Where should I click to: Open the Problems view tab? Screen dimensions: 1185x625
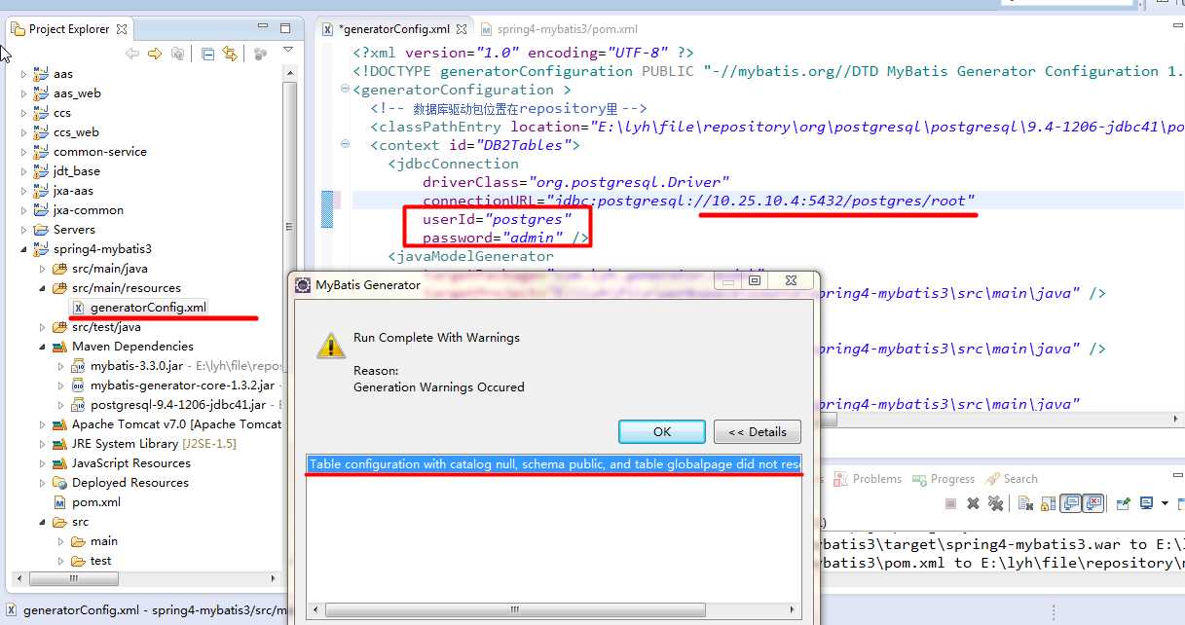pyautogui.click(x=868, y=479)
